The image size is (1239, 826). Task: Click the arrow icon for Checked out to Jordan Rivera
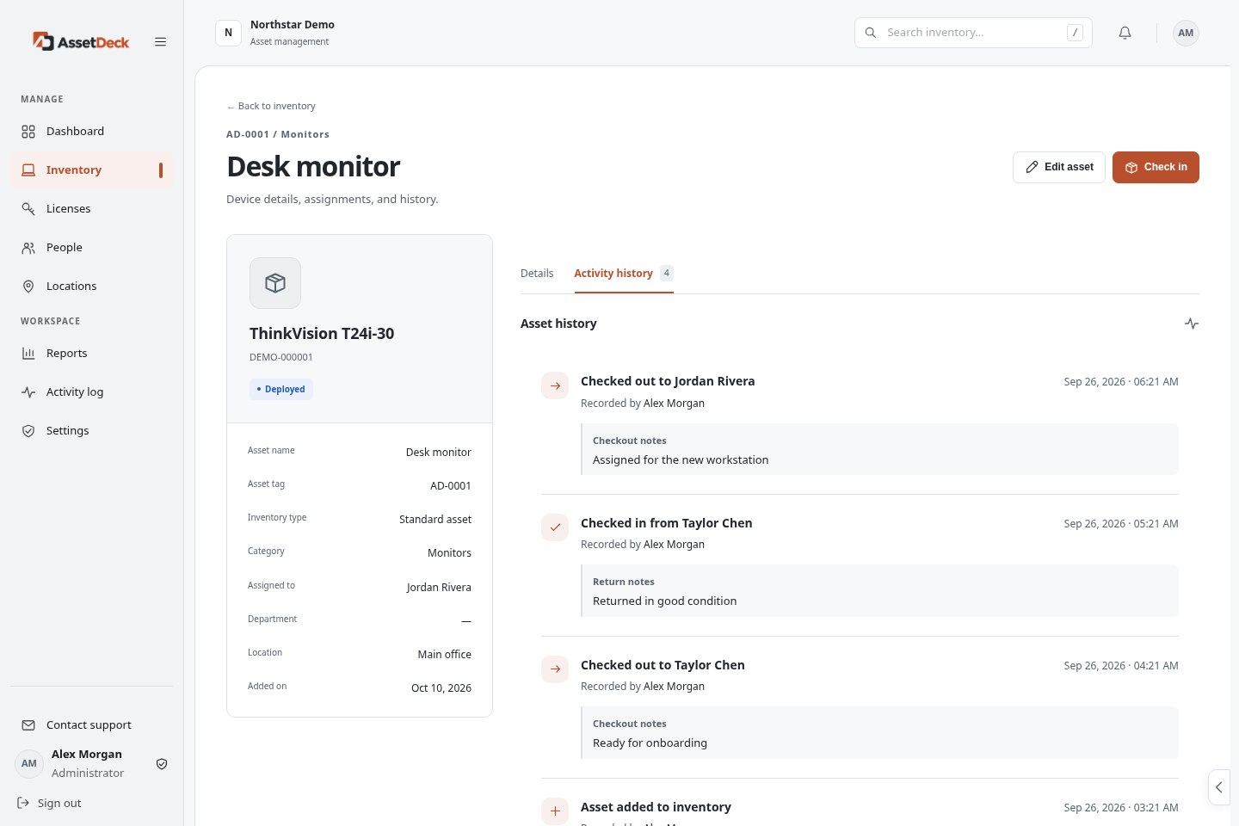(x=555, y=385)
